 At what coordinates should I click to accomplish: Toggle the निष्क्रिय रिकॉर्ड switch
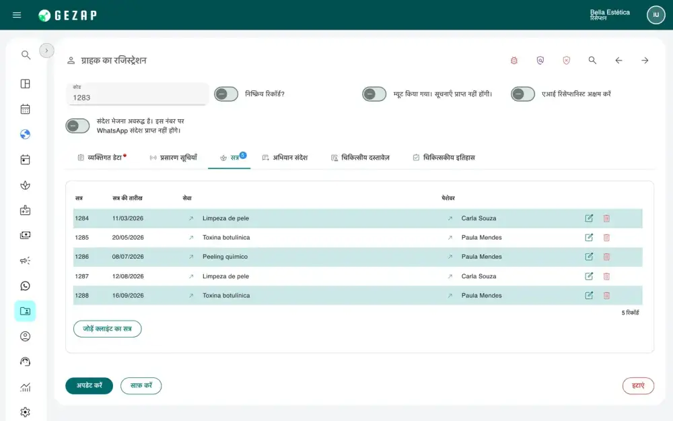[226, 94]
